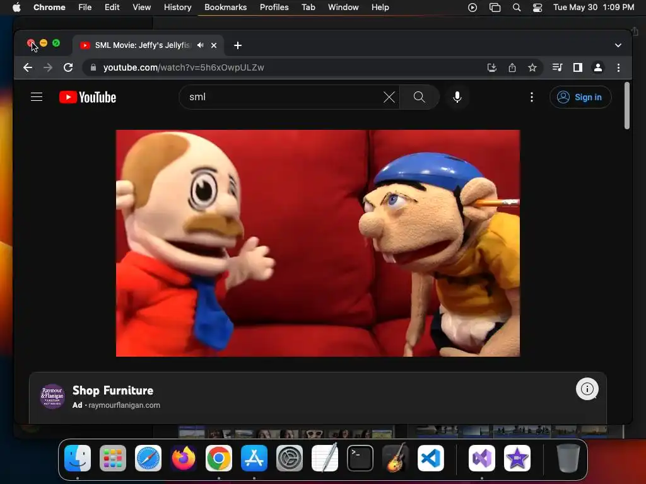Toggle Chrome side panel

coord(578,67)
